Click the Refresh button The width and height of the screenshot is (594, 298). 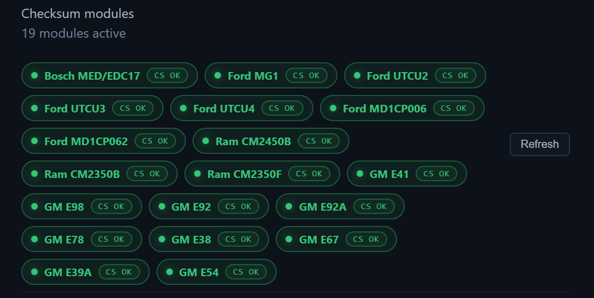tap(539, 144)
